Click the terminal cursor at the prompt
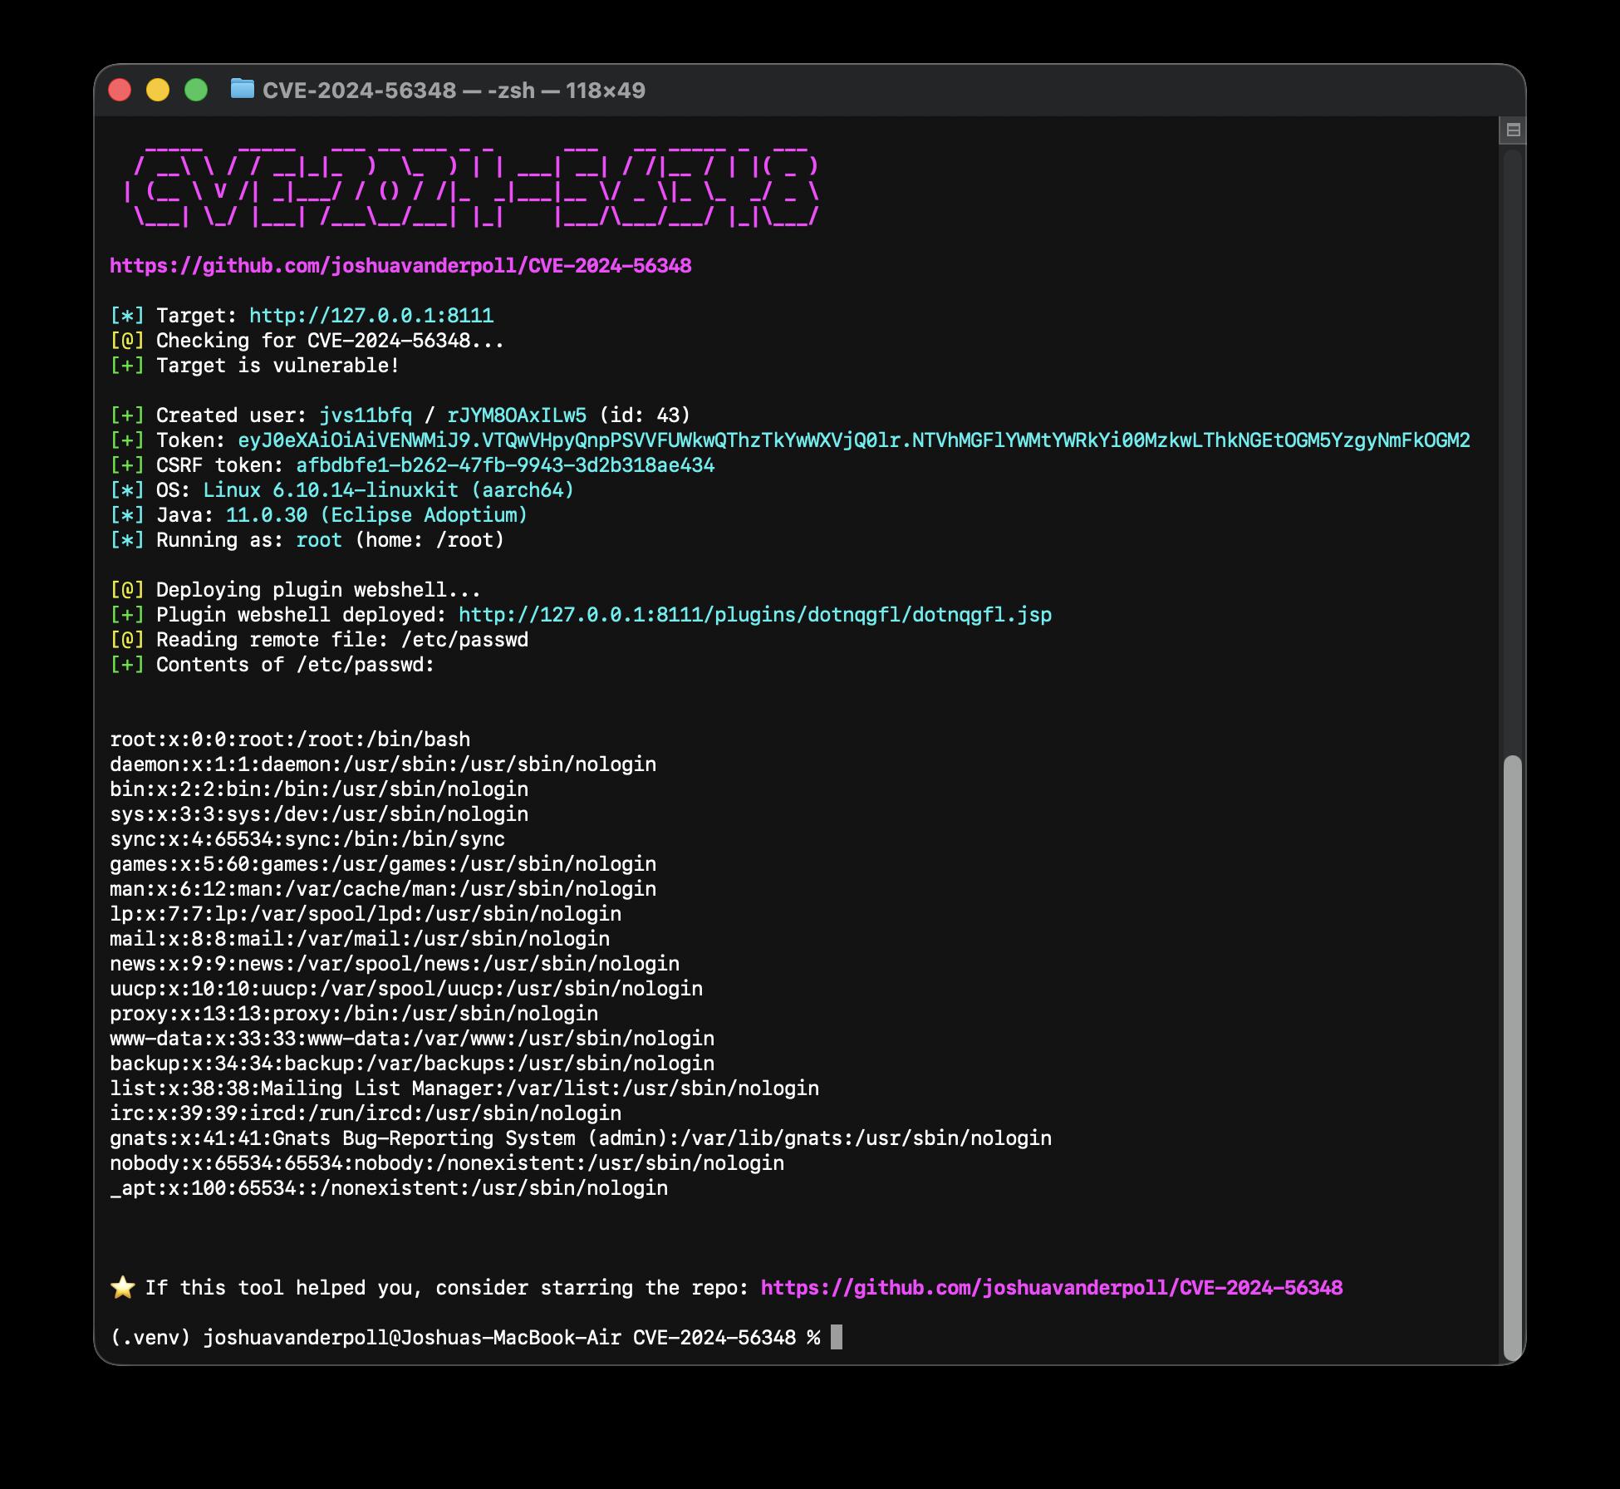 coord(837,1337)
